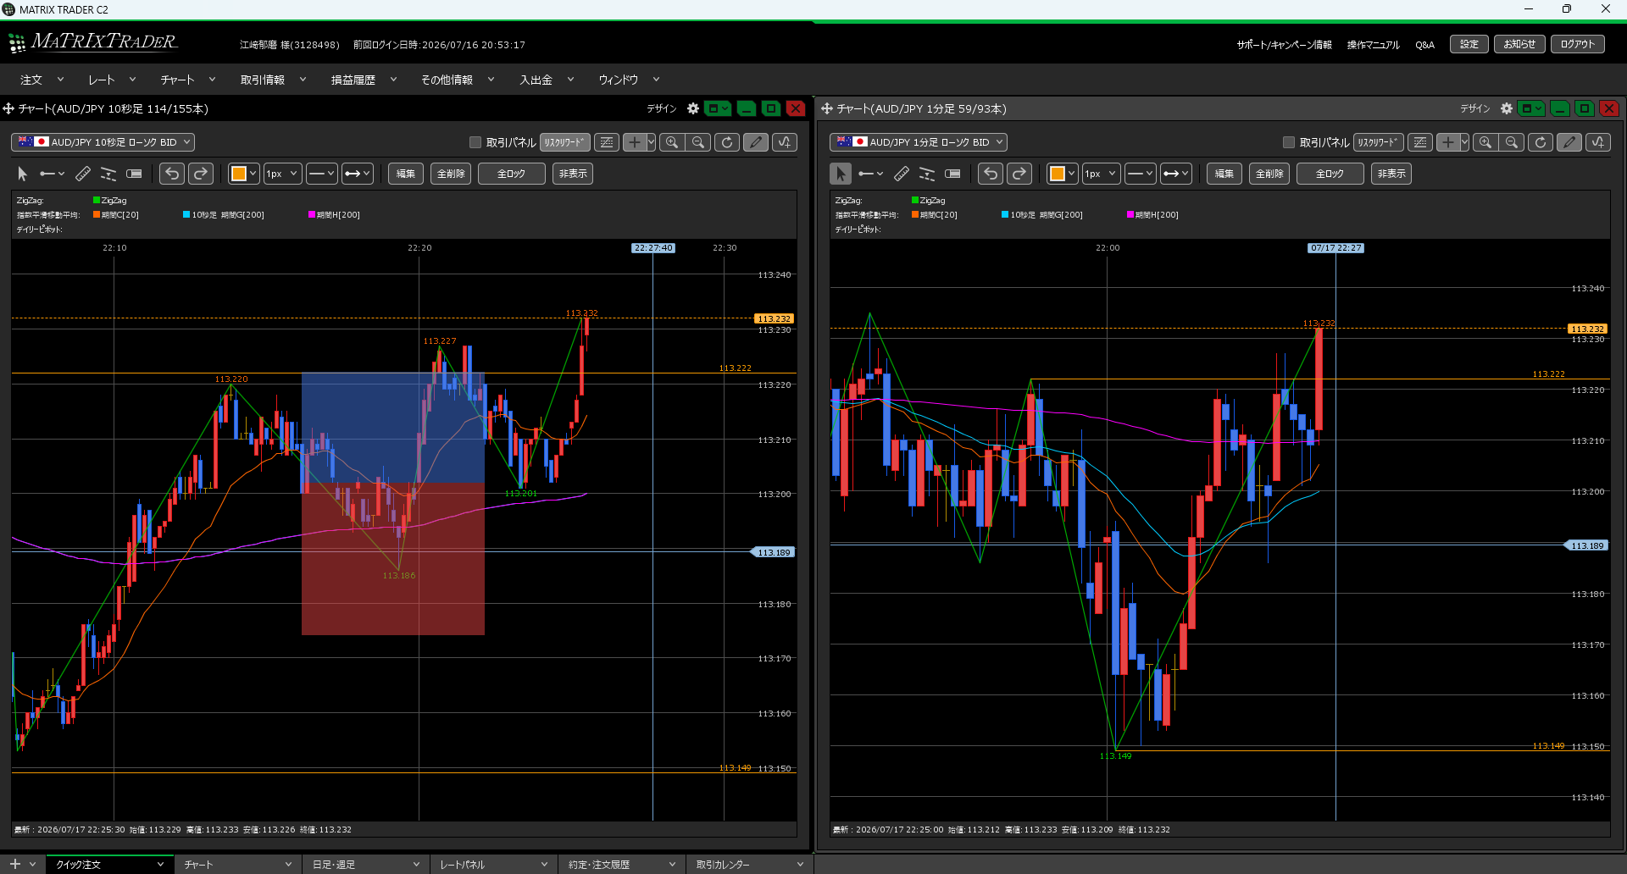Open the orange color picker in the 1分足 chart
Image resolution: width=1627 pixels, height=874 pixels.
tap(1062, 174)
